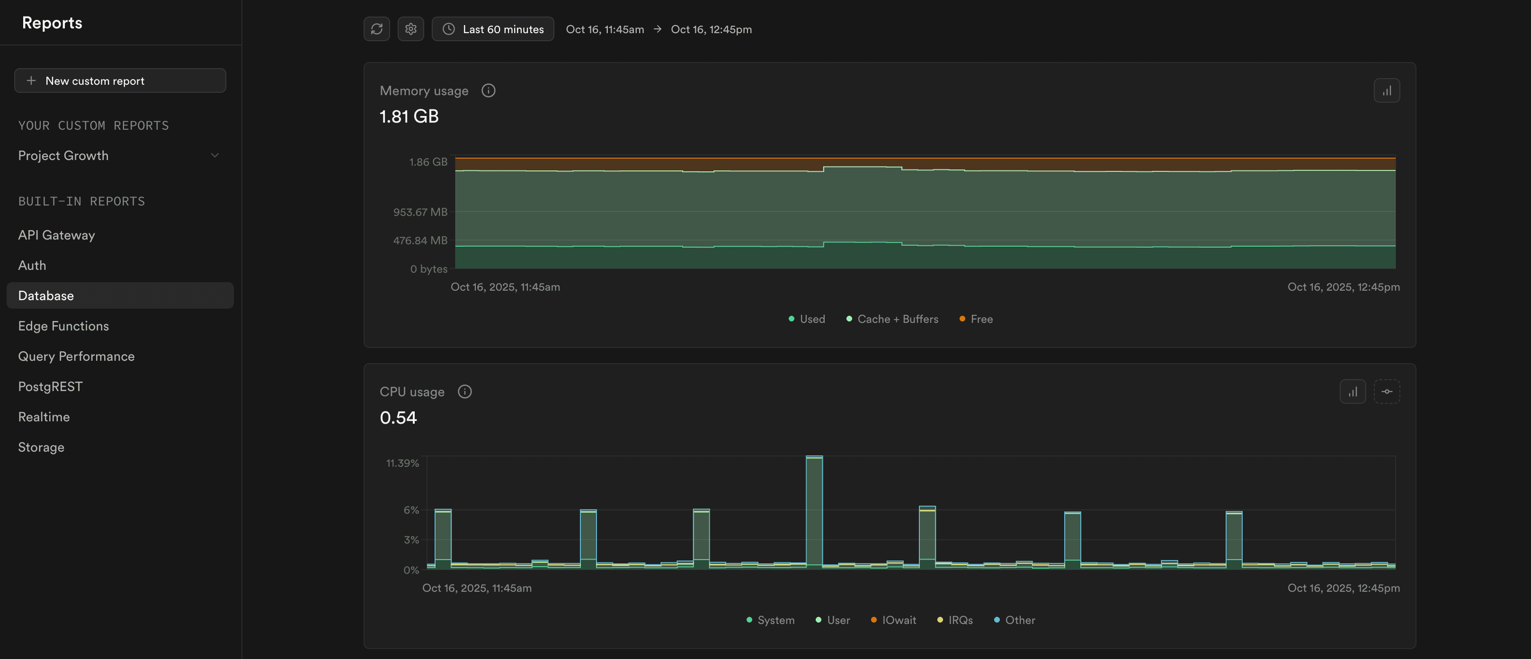Open the Project Growth custom report
The image size is (1531, 659).
[63, 156]
